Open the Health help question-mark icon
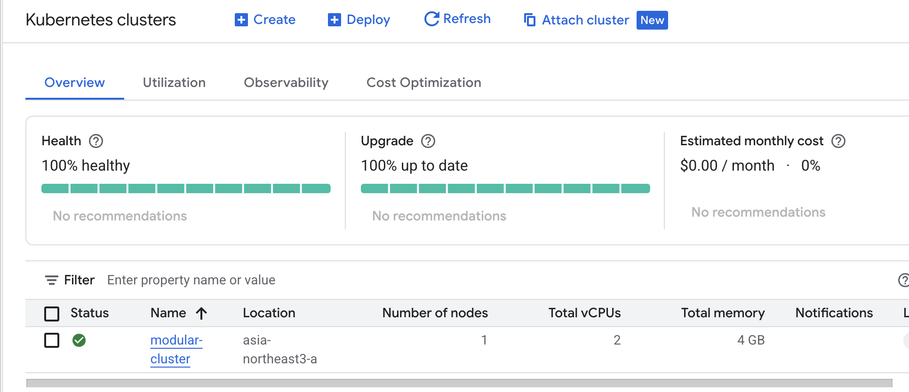Screen dimensions: 909x392 96,141
